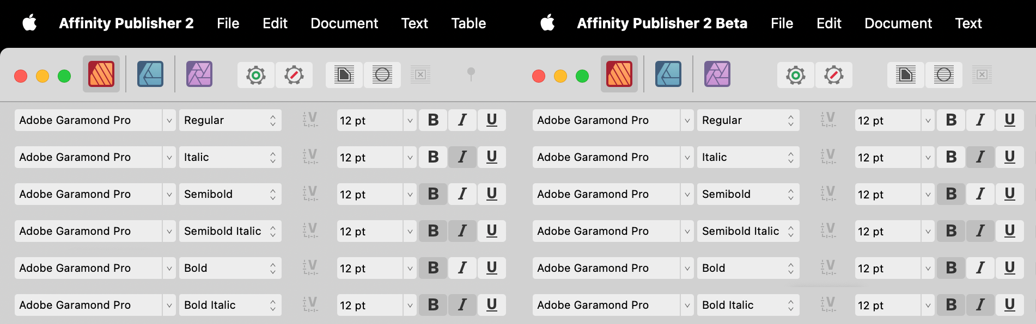Click the pin icon in Publisher 2 toolbar
Image resolution: width=1036 pixels, height=324 pixels.
[471, 74]
